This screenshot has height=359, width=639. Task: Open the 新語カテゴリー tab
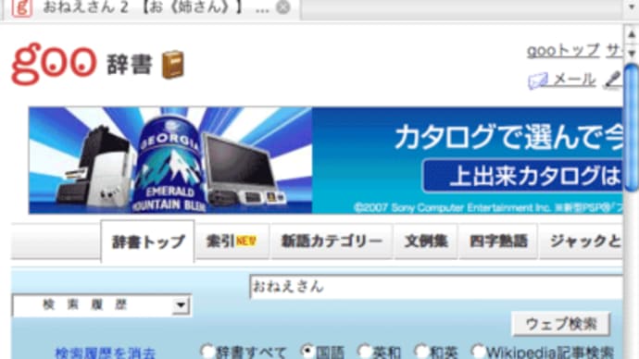click(x=332, y=241)
